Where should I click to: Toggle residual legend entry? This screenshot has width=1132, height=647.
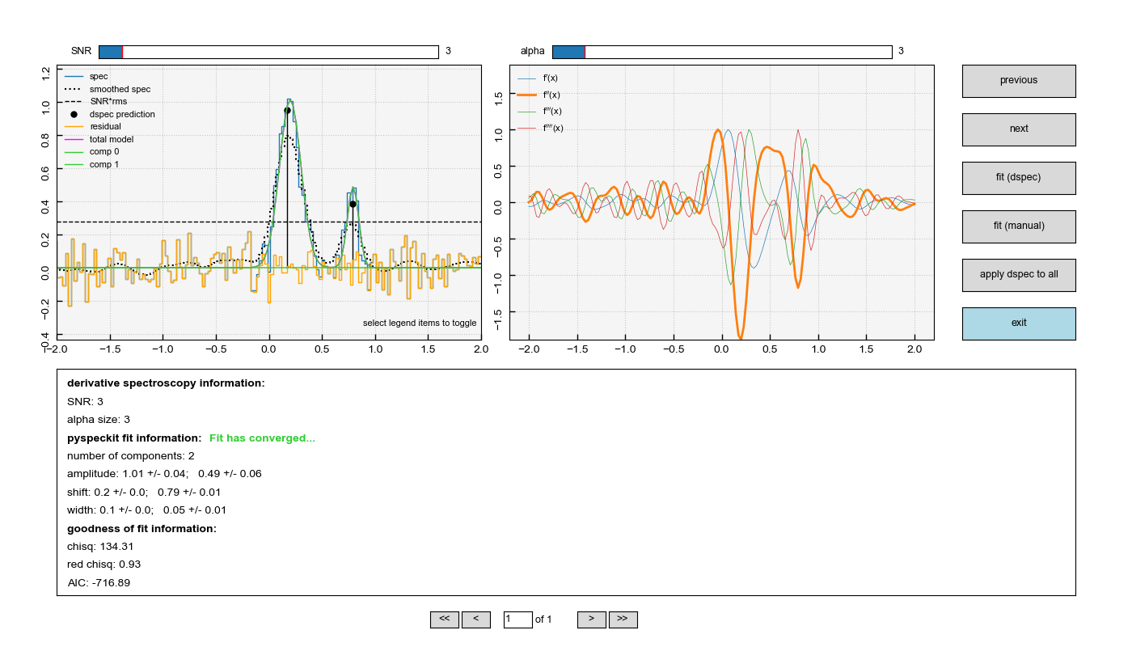pyautogui.click(x=93, y=126)
